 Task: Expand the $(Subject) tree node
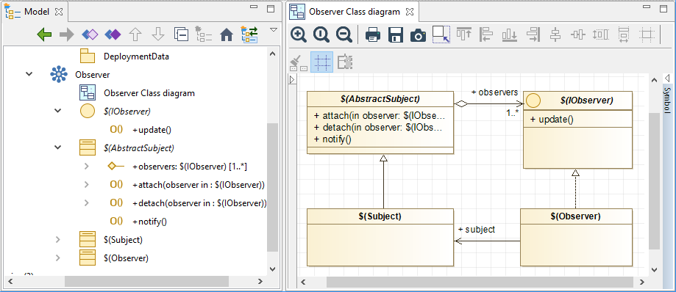[58, 239]
